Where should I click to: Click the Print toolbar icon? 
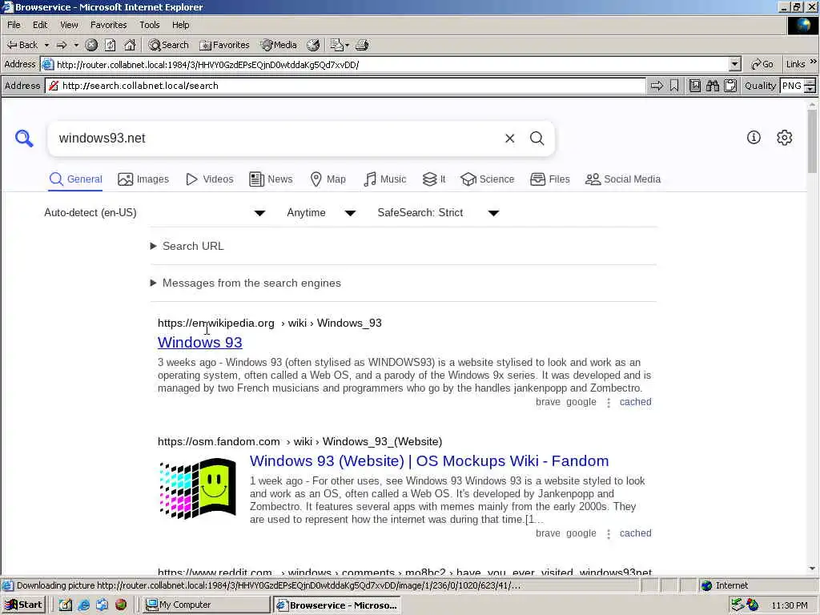362,45
